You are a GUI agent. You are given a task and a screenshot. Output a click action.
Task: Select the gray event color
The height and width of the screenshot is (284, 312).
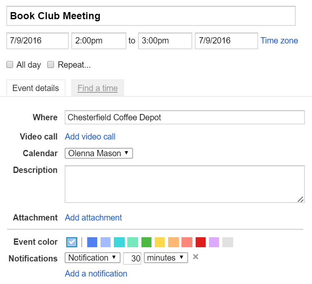228,242
